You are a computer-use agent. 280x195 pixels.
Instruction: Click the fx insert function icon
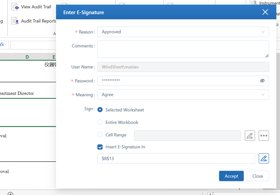point(2,45)
